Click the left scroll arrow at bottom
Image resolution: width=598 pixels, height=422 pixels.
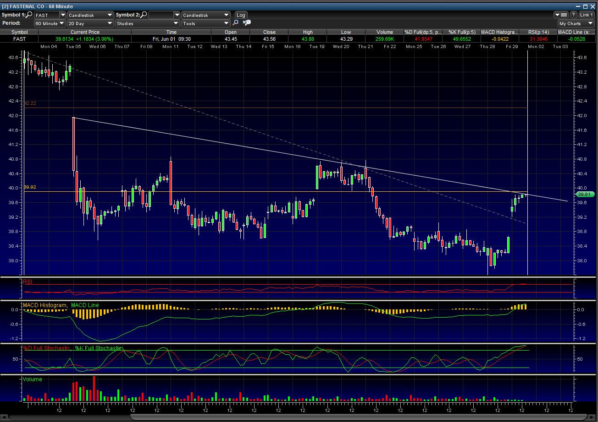click(4, 417)
